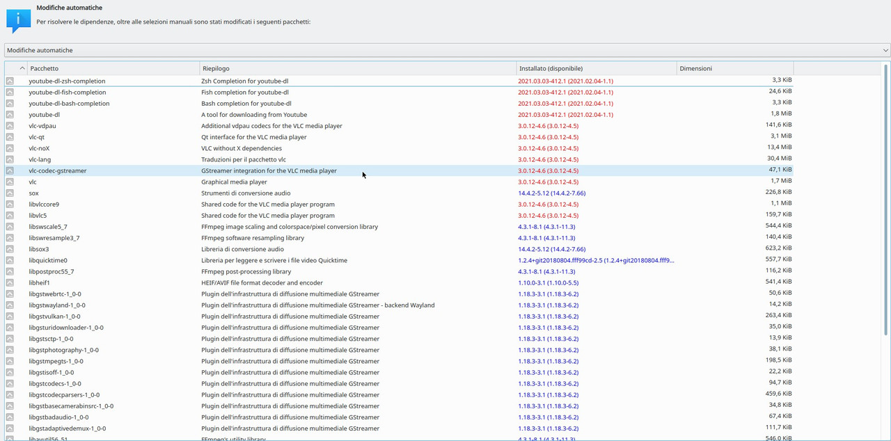
Task: Click status icon next to libvlccore9
Action: coord(10,205)
